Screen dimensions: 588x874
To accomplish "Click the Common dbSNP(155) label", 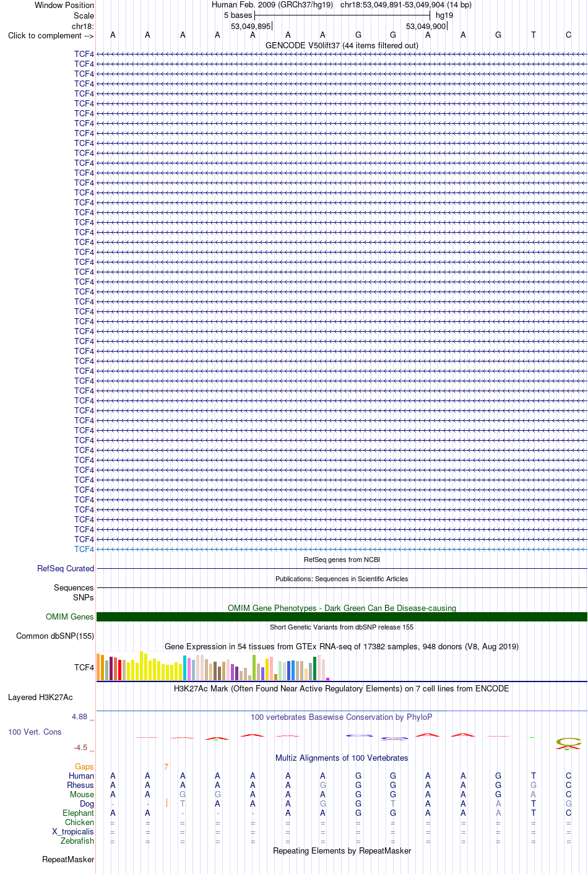I will 55,636.
